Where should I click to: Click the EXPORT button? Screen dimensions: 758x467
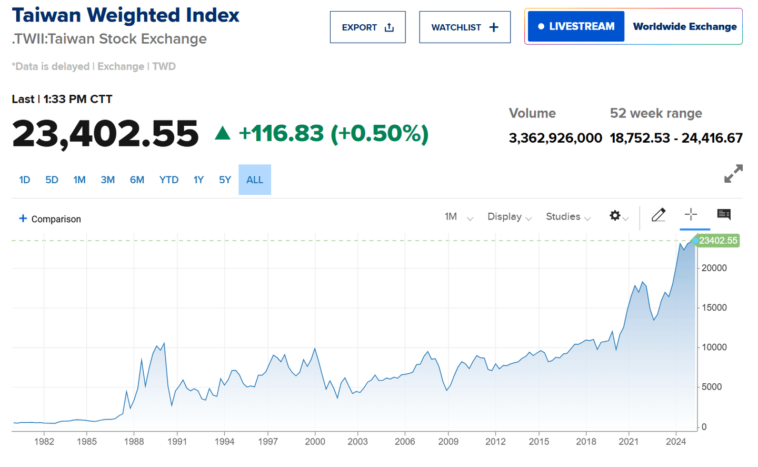tap(367, 26)
